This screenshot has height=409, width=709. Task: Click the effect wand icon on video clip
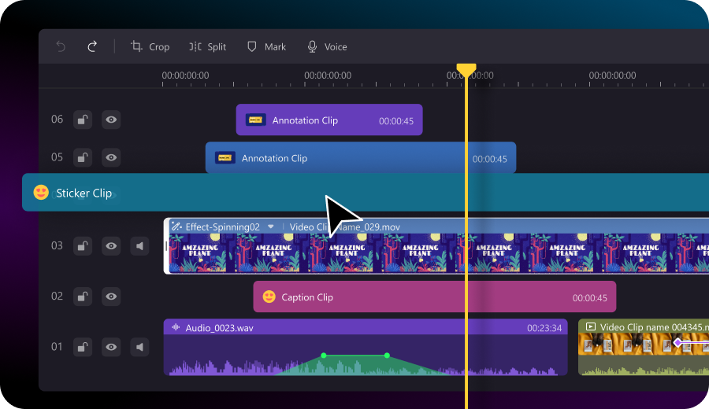[176, 227]
